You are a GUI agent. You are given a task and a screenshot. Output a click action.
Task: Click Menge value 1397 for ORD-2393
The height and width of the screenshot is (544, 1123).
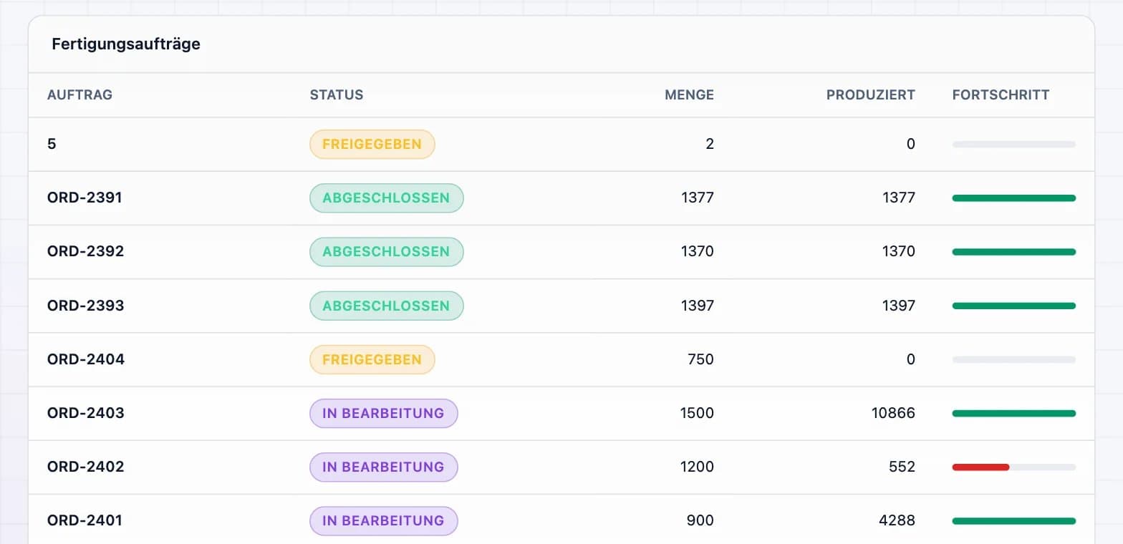[x=698, y=306]
